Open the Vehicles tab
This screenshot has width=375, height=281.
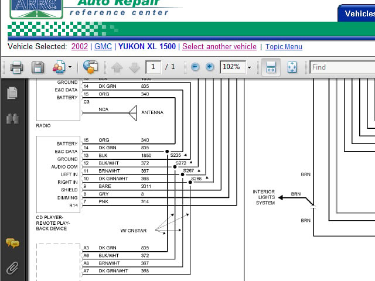coord(356,13)
